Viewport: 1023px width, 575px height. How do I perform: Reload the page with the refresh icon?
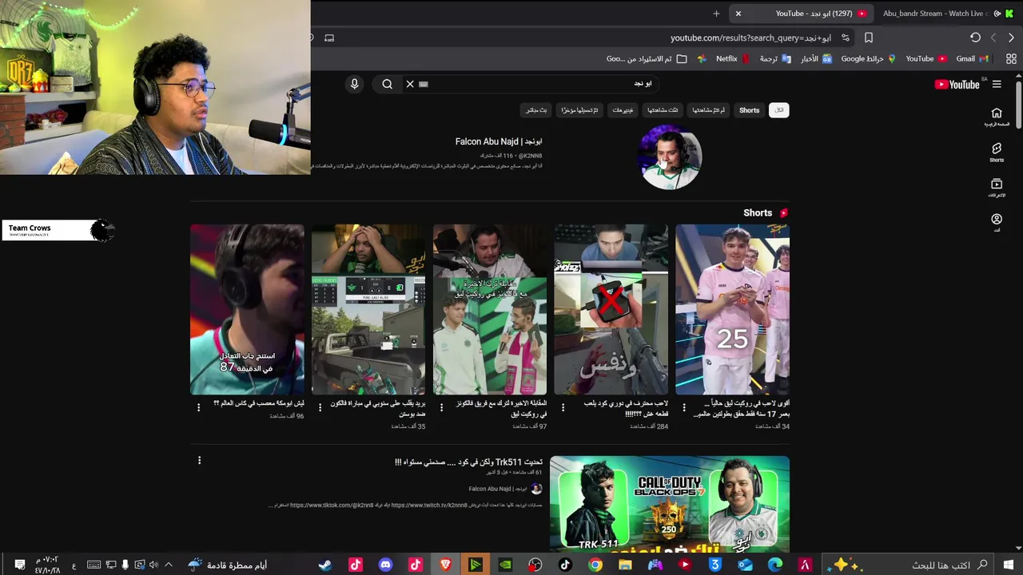[x=975, y=38]
